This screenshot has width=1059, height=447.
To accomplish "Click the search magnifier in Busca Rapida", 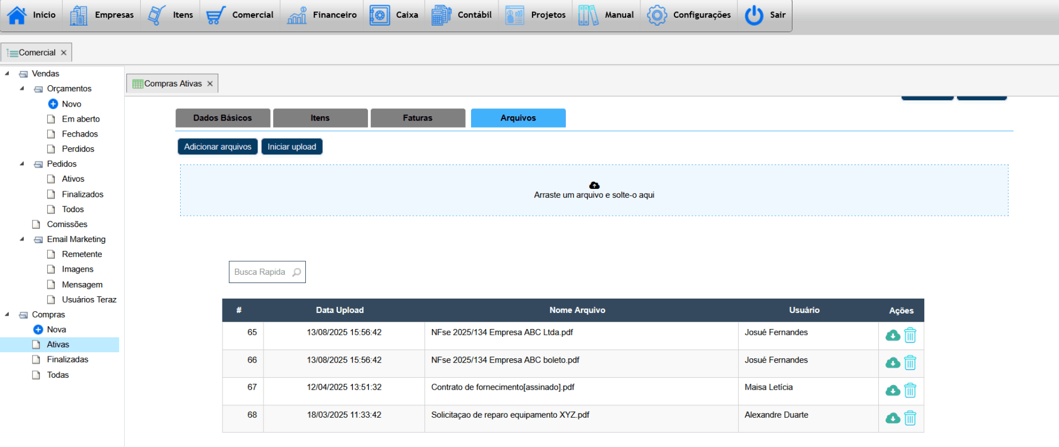I will click(x=296, y=272).
